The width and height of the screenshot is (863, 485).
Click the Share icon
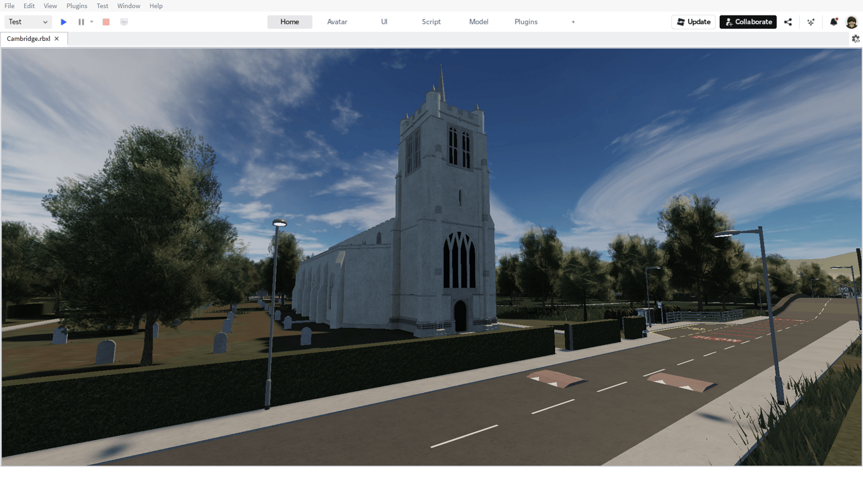788,22
